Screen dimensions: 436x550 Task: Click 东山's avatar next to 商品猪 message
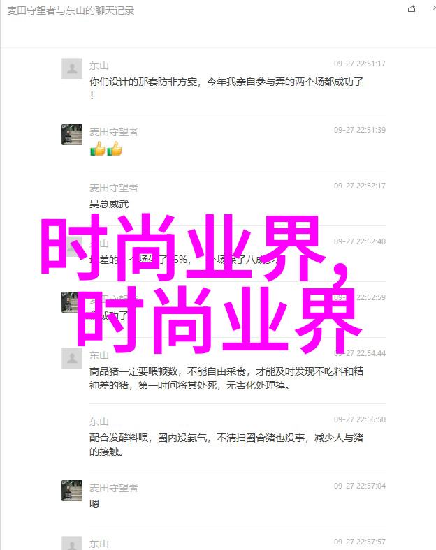[72, 358]
